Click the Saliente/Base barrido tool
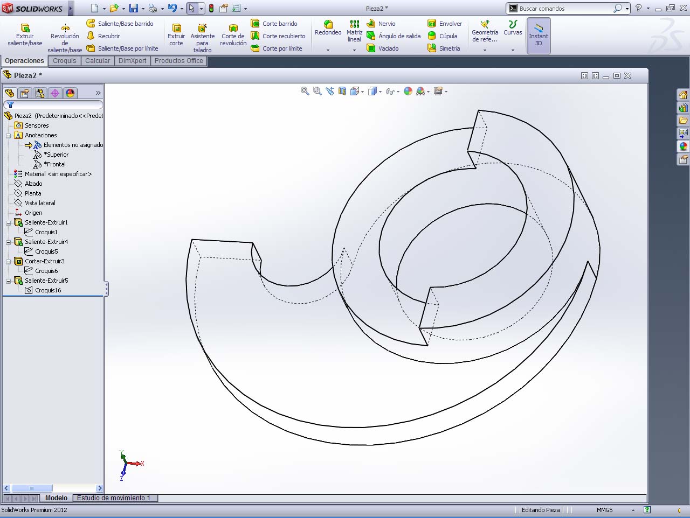690x518 pixels. 120,24
